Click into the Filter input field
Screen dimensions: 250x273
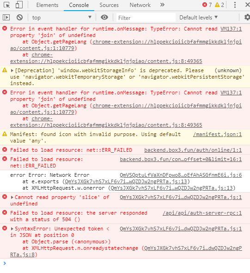[146, 18]
